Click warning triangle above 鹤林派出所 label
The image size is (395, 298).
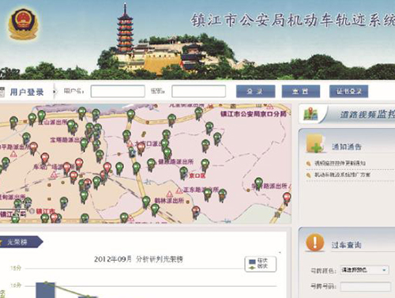pos(170,194)
